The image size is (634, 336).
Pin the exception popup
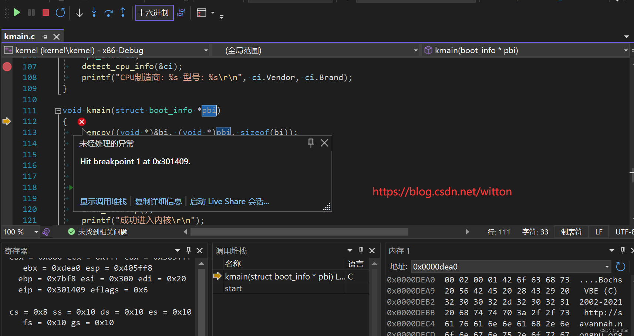coord(311,143)
